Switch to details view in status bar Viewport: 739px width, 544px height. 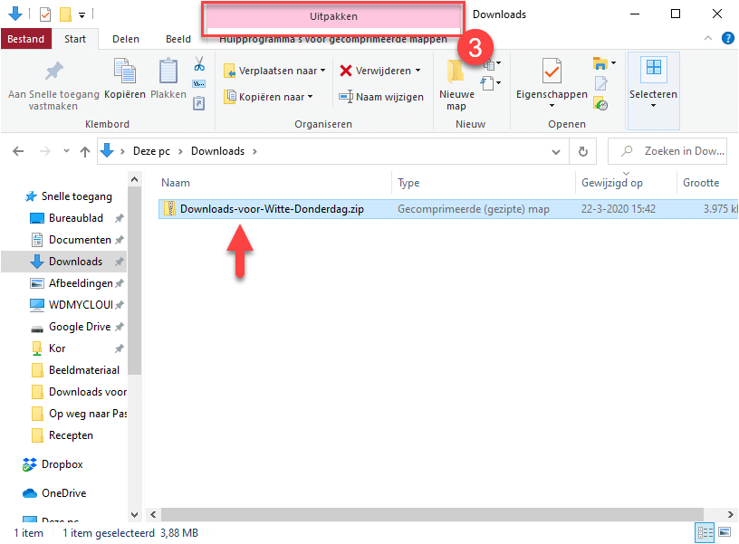tap(705, 532)
